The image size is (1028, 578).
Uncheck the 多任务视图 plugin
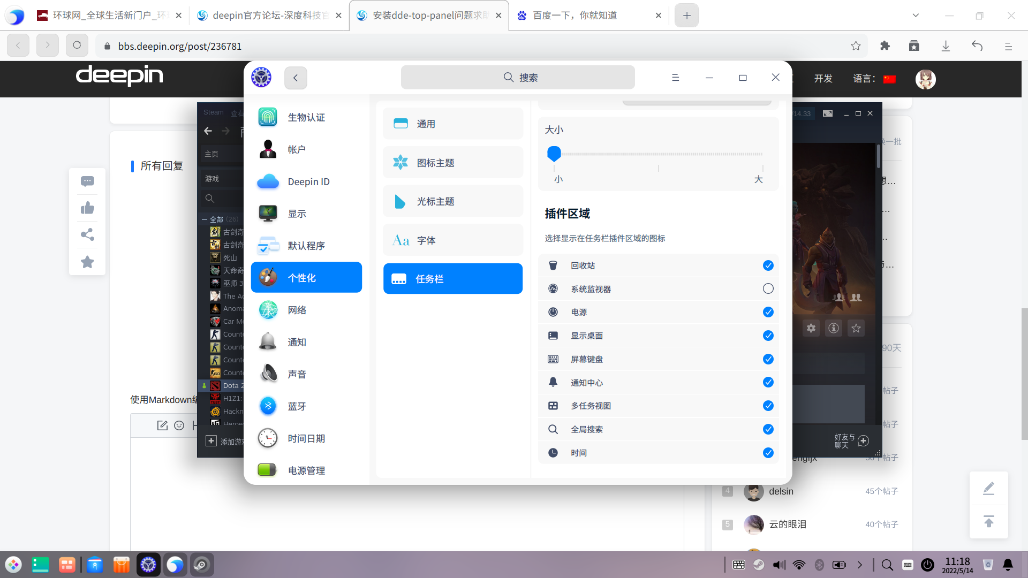click(x=768, y=406)
